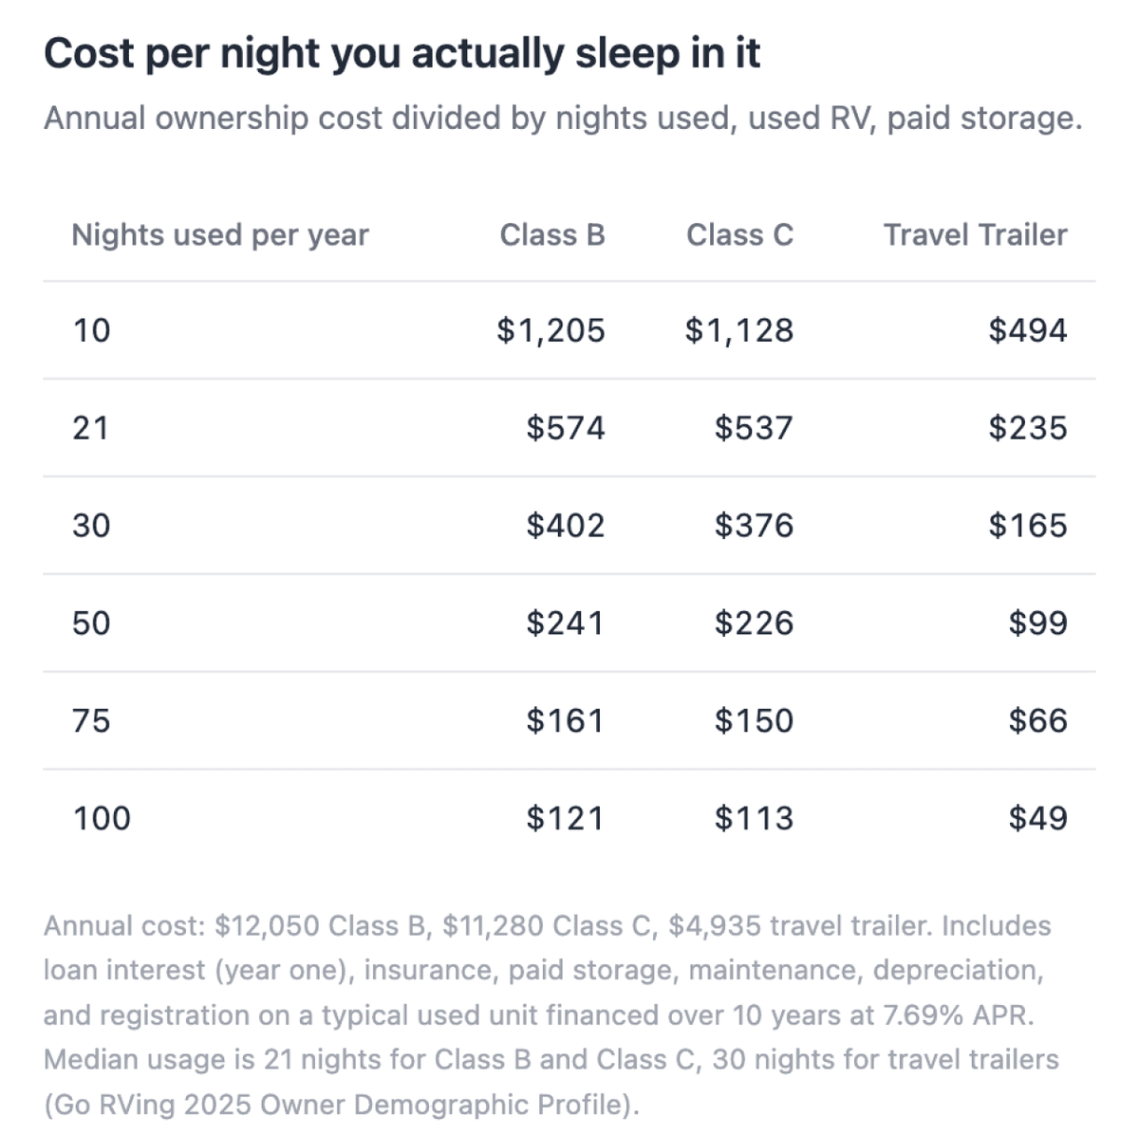Click the 100 nights row label
This screenshot has height=1134, width=1139.
[x=102, y=818]
